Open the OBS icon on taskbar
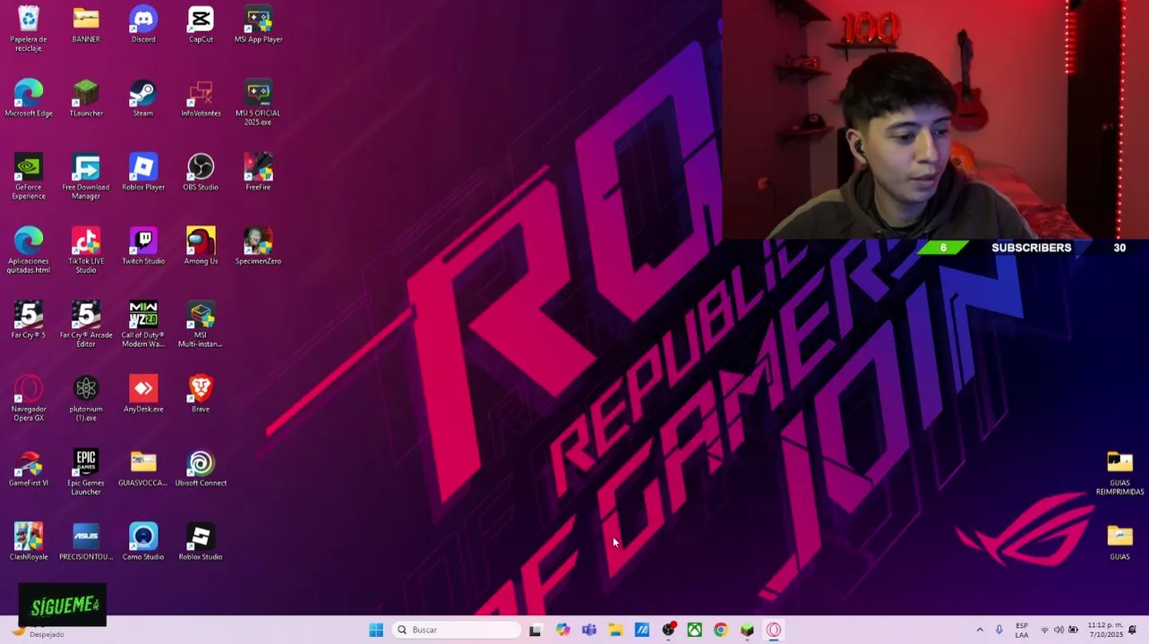This screenshot has width=1149, height=644. pyautogui.click(x=668, y=630)
